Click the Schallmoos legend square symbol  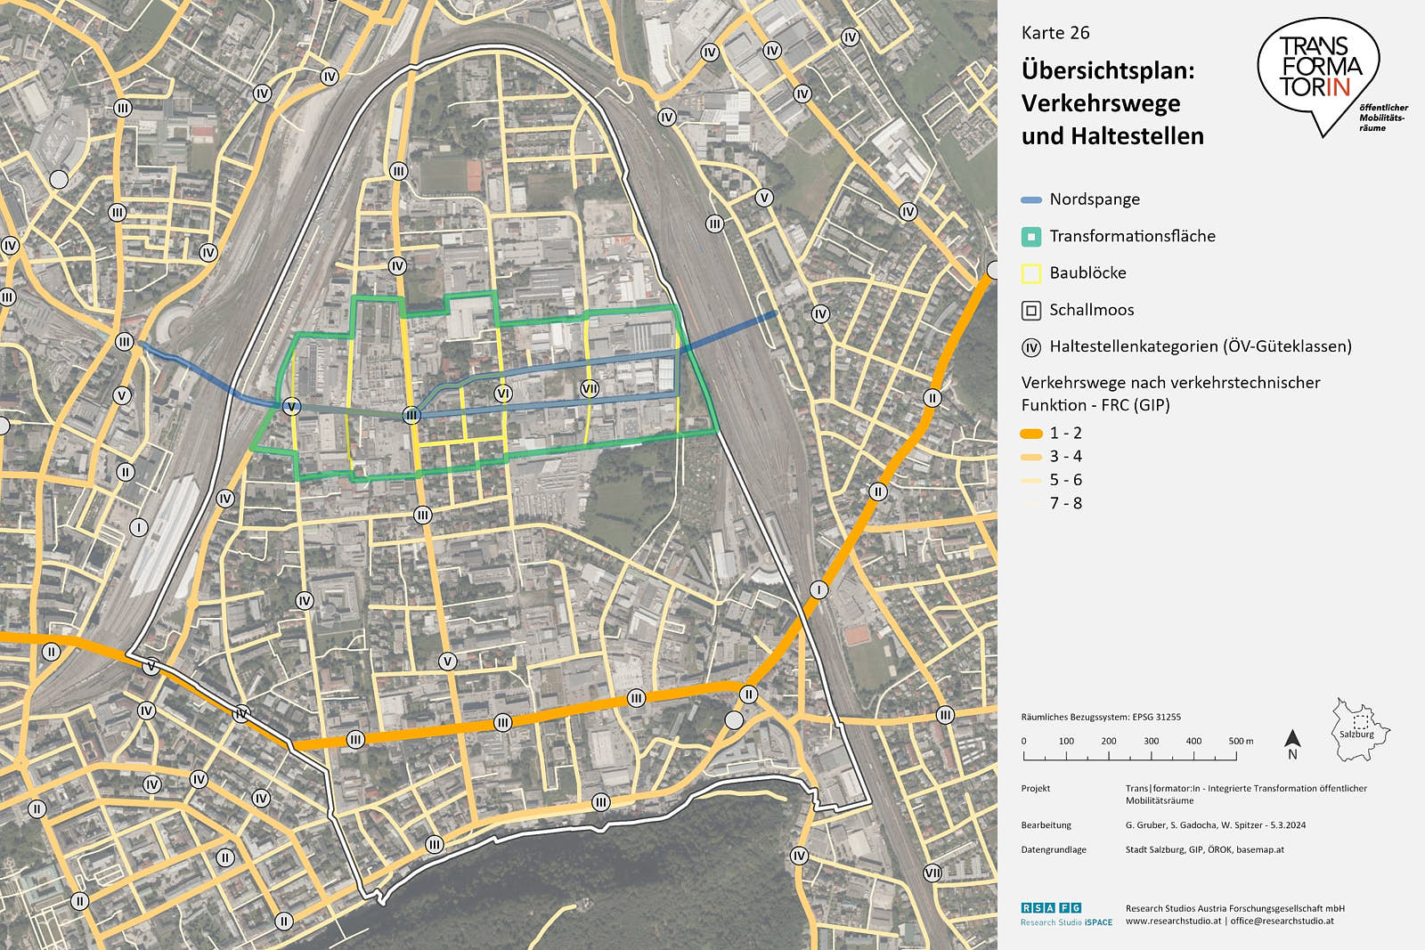1031,310
